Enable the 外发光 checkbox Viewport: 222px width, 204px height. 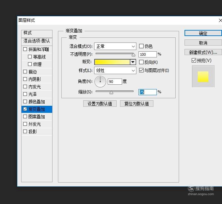click(x=25, y=124)
